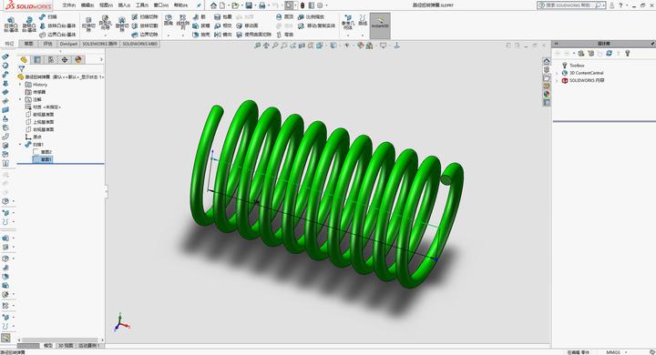Click the Print icon in the quick access toolbar

pyautogui.click(x=261, y=5)
